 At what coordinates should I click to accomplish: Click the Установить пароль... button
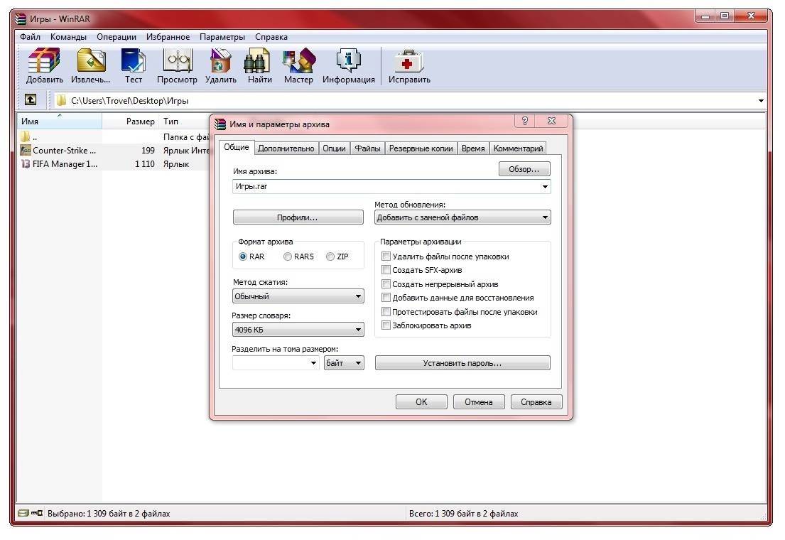pyautogui.click(x=462, y=363)
